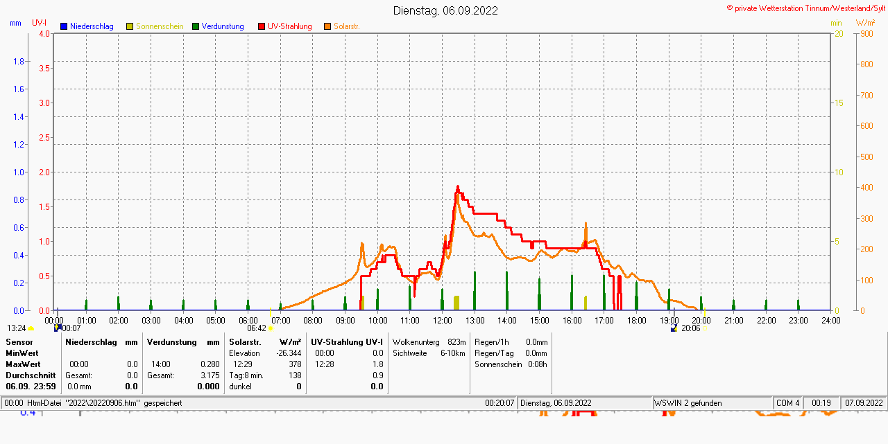Click the '12:00' time axis label
Image resolution: width=888 pixels, height=444 pixels.
[443, 321]
